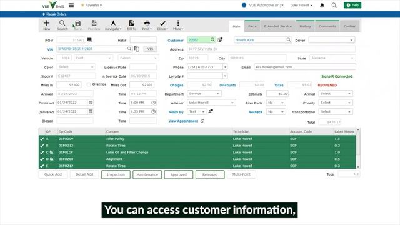Toggle checkmark for operation E Rotate Tires
The width and height of the screenshot is (400, 225).
42,166
